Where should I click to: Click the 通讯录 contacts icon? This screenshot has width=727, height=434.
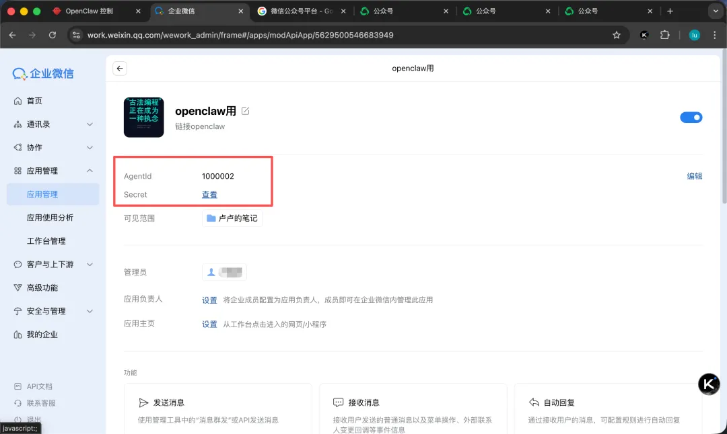18,124
